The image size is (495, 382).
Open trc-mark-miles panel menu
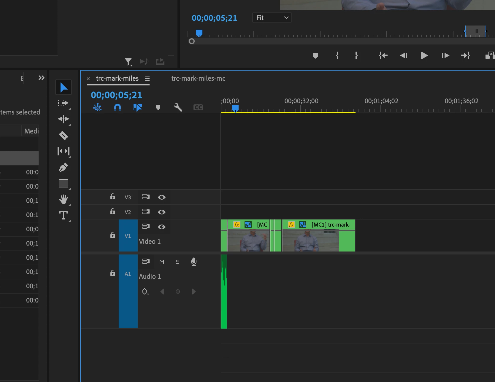[147, 79]
